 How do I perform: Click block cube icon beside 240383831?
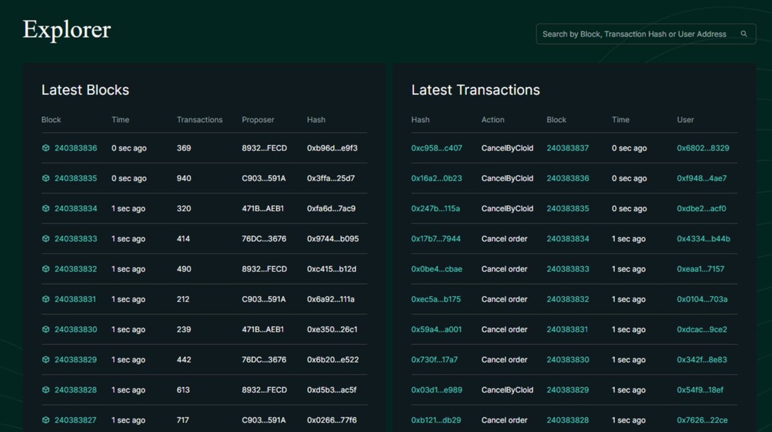46,299
